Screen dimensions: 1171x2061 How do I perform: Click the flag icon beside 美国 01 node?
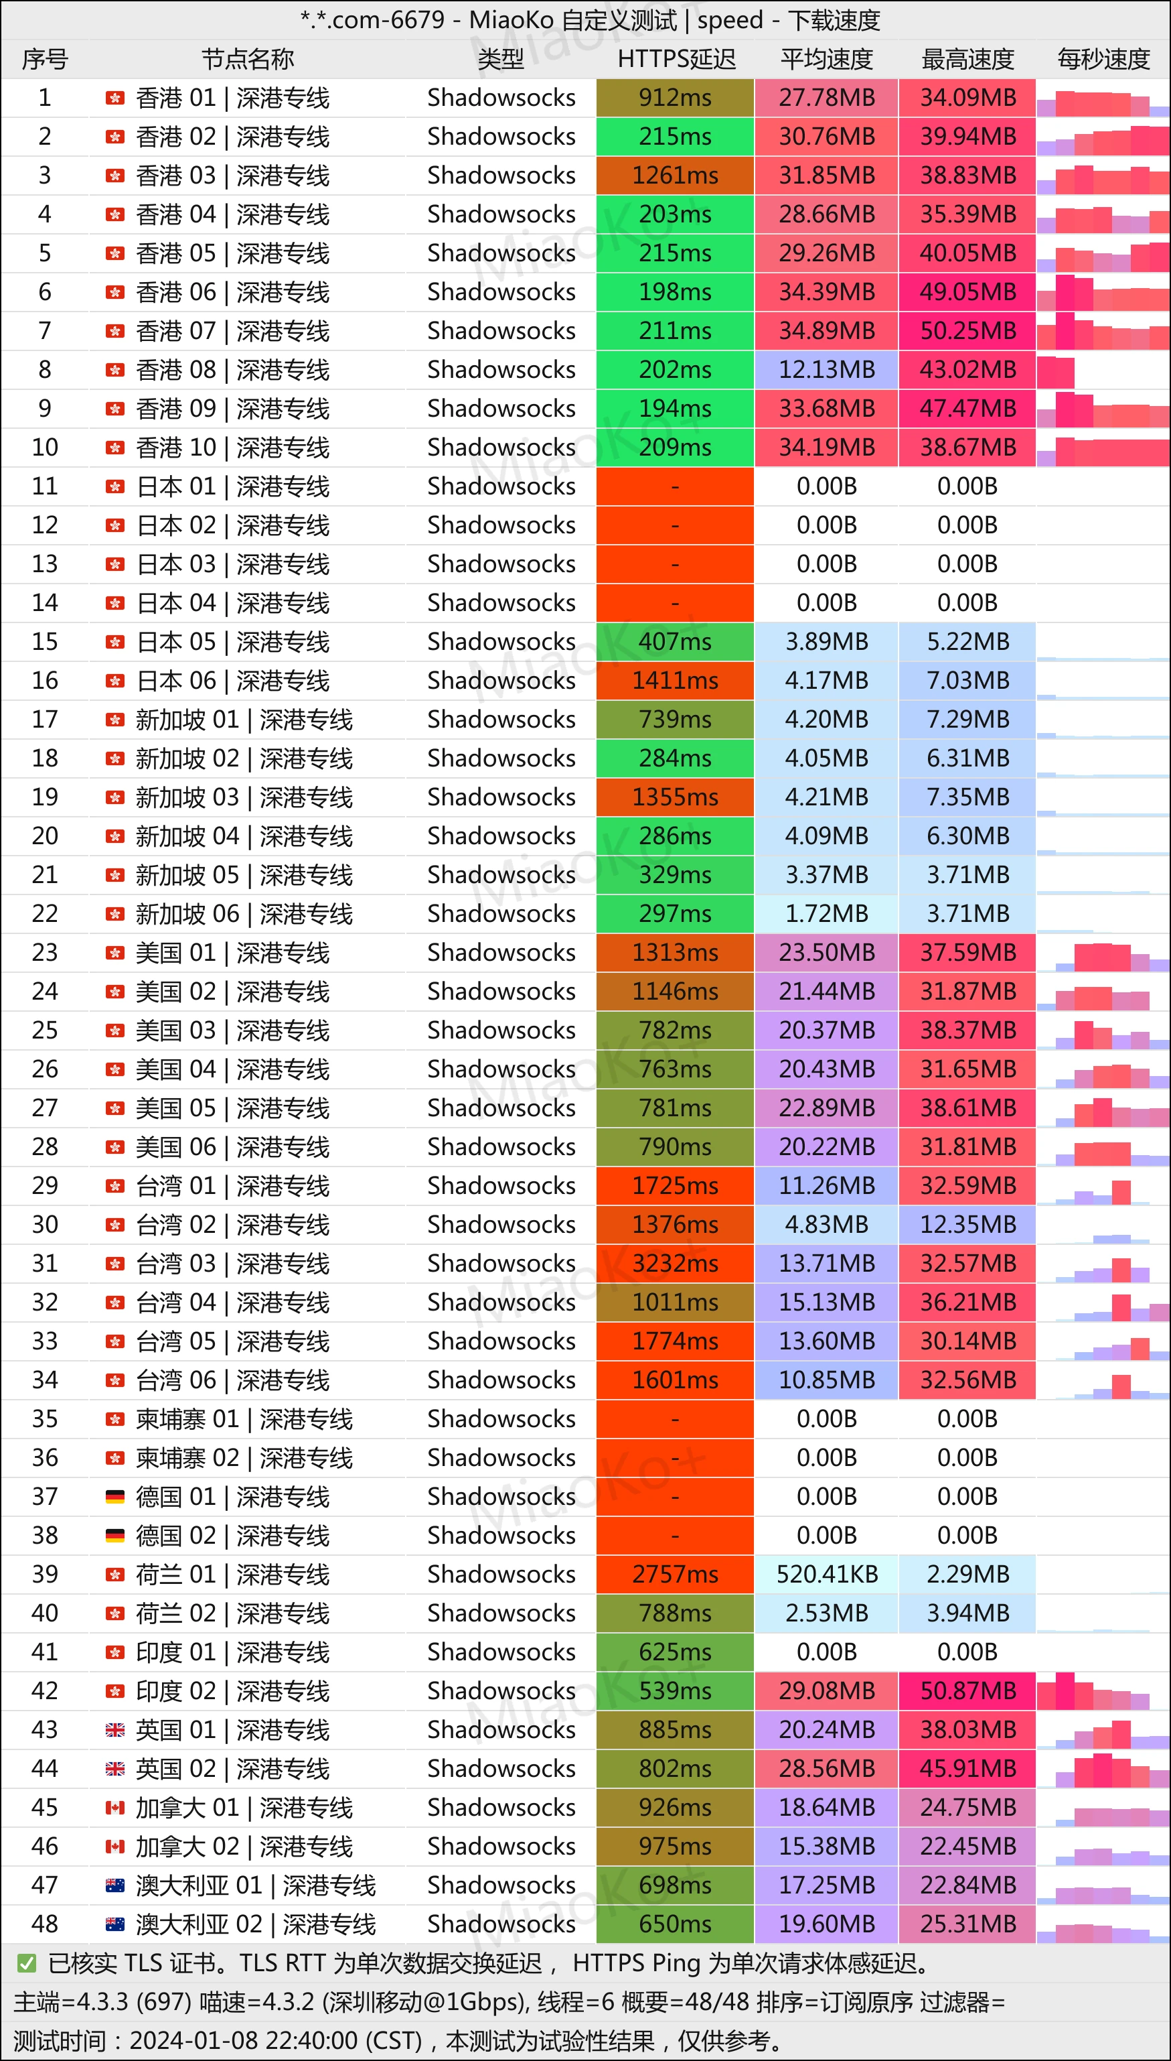click(x=115, y=953)
